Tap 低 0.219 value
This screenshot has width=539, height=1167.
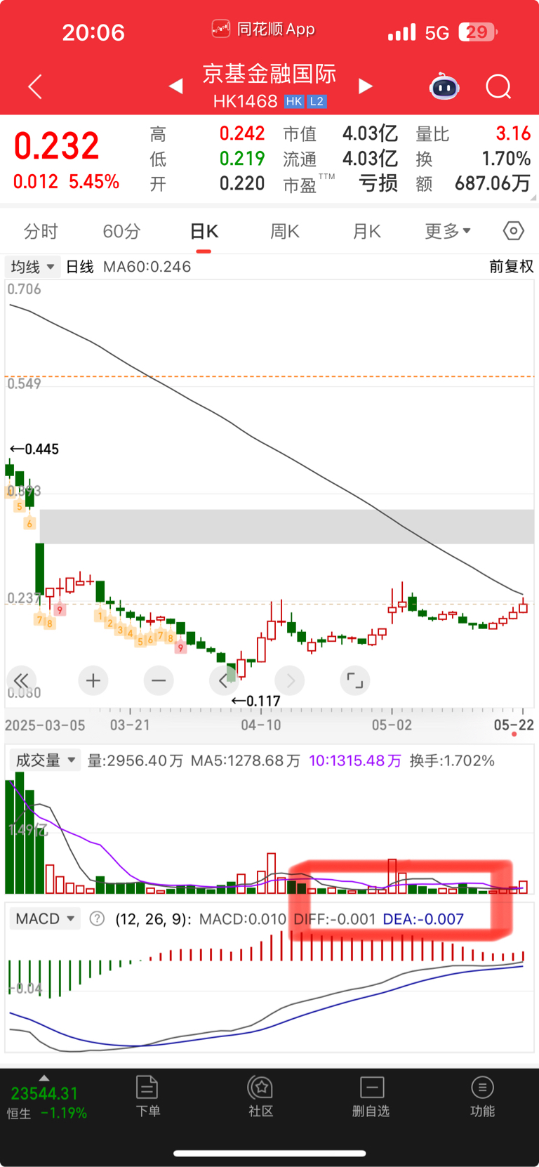pyautogui.click(x=242, y=159)
